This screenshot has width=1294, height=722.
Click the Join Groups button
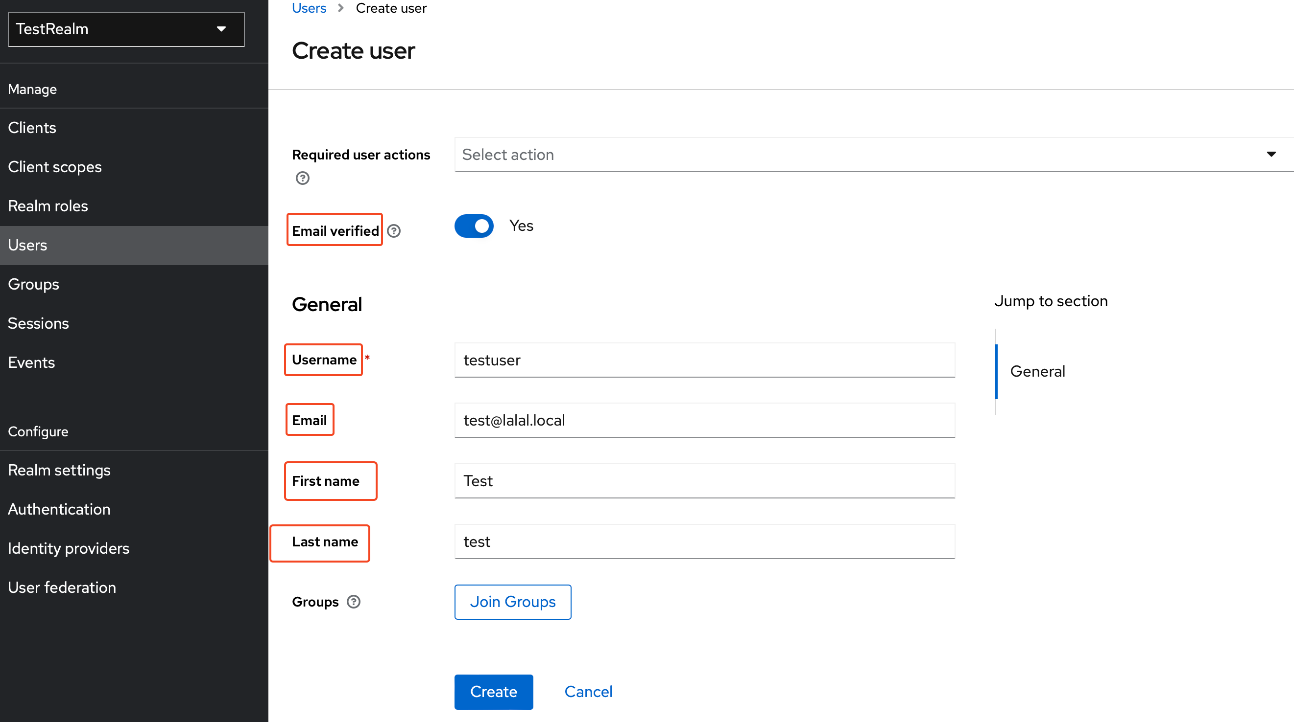(513, 602)
